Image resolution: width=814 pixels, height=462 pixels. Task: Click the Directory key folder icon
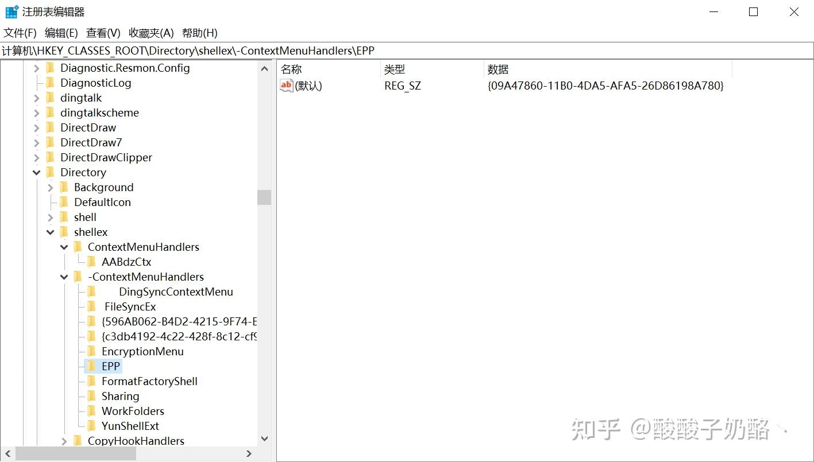click(51, 172)
